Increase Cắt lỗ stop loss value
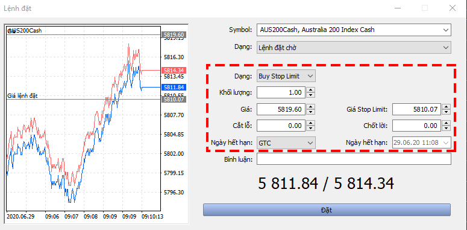This screenshot has width=467, height=230. tap(311, 123)
